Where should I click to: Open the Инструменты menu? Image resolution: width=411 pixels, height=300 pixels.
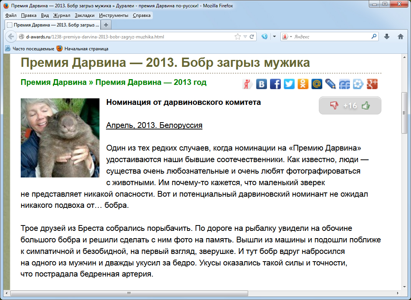(113, 15)
